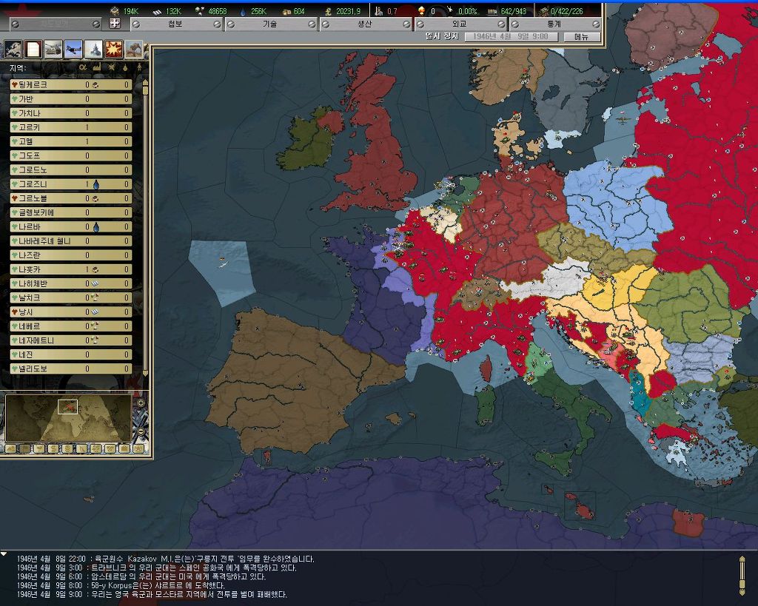Viewport: 758px width, 606px height.
Task: Sort province list by star burst column
Action: click(x=111, y=67)
